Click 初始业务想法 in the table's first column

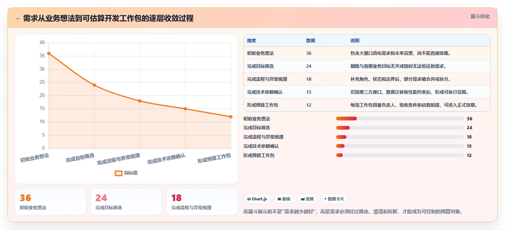tap(260, 53)
